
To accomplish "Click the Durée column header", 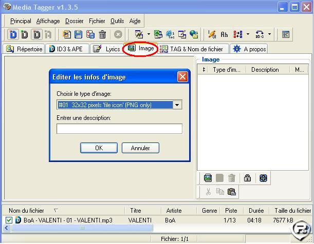I will click(256, 211).
